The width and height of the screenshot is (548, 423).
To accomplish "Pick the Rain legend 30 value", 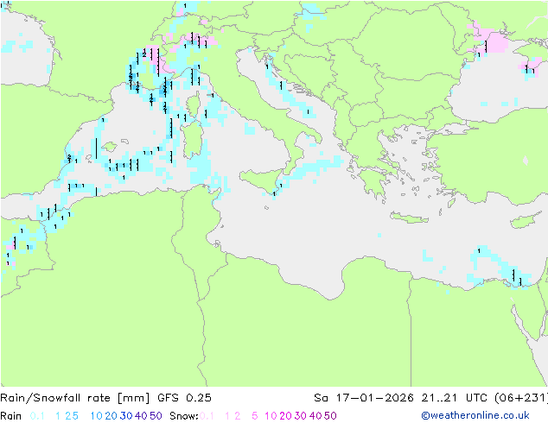I will click(126, 416).
